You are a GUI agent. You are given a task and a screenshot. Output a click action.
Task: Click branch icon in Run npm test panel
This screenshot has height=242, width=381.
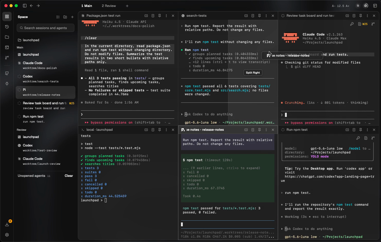(x=373, y=138)
